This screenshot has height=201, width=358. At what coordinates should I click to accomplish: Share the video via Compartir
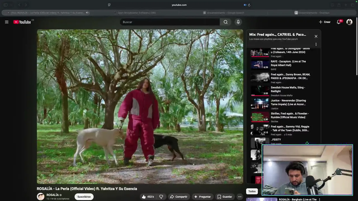pos(178,197)
